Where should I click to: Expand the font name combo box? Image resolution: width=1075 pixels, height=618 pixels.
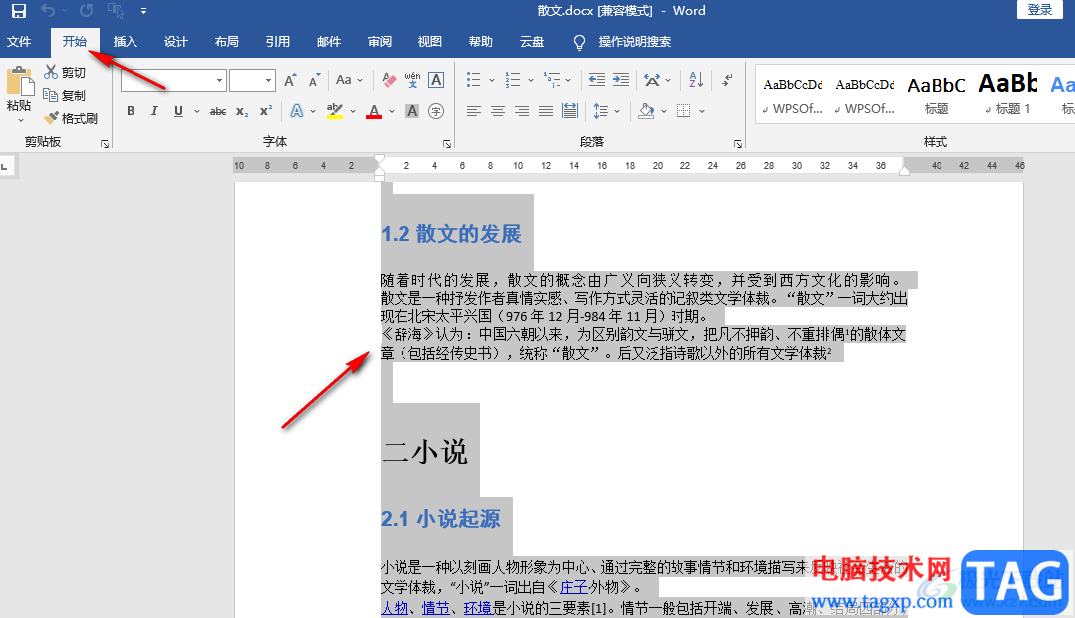pos(219,81)
